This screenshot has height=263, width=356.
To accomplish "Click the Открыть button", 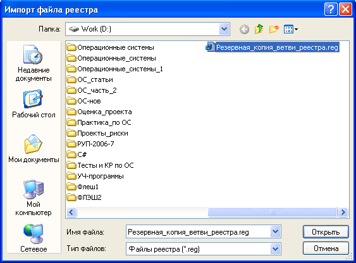I will pyautogui.click(x=326, y=231).
